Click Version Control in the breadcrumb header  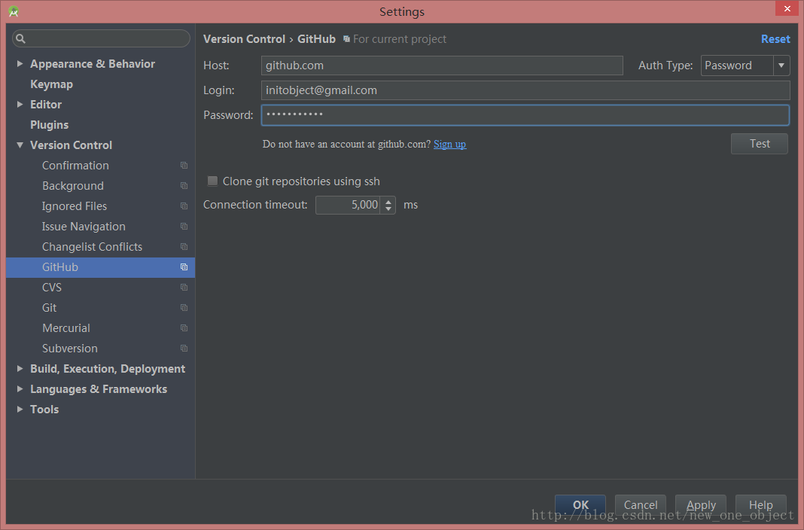click(244, 39)
